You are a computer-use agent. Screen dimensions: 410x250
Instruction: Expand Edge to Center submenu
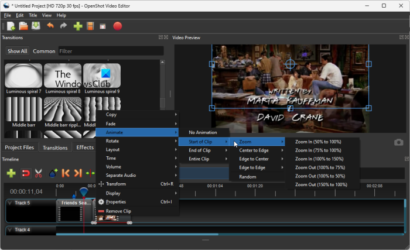257,159
